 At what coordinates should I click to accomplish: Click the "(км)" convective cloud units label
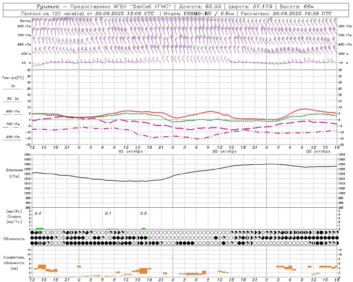click(14, 268)
